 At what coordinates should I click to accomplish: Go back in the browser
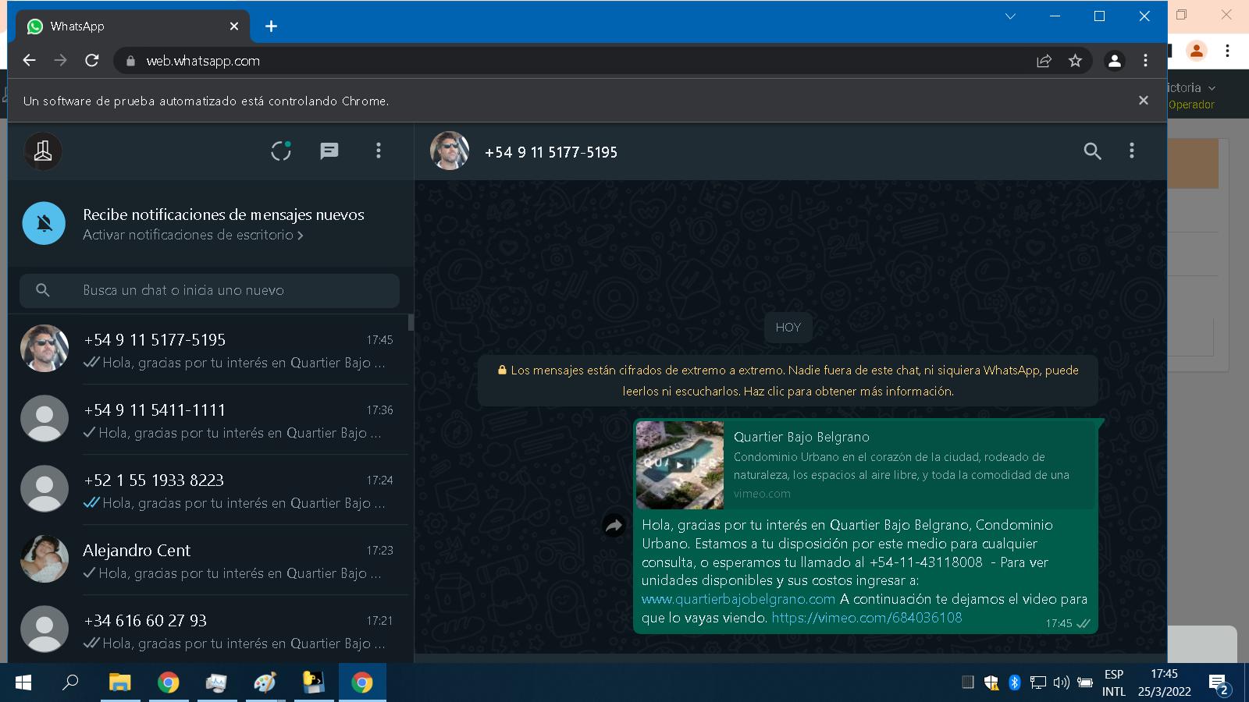pos(30,60)
